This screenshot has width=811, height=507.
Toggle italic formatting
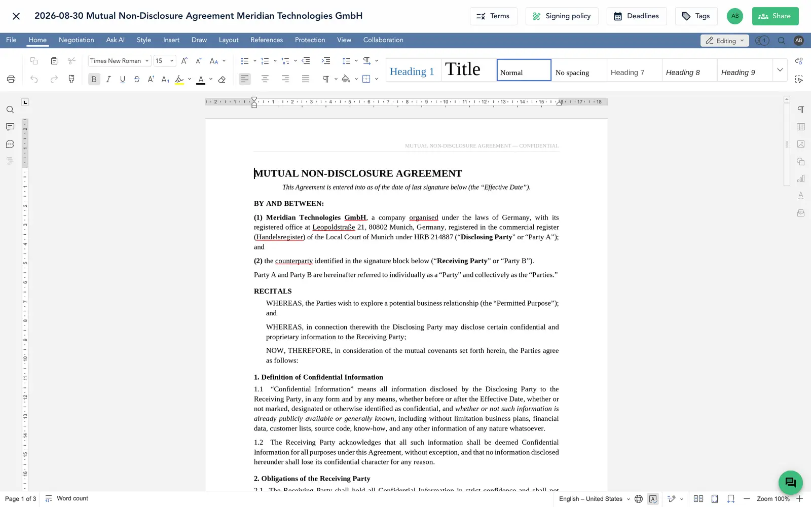108,79
